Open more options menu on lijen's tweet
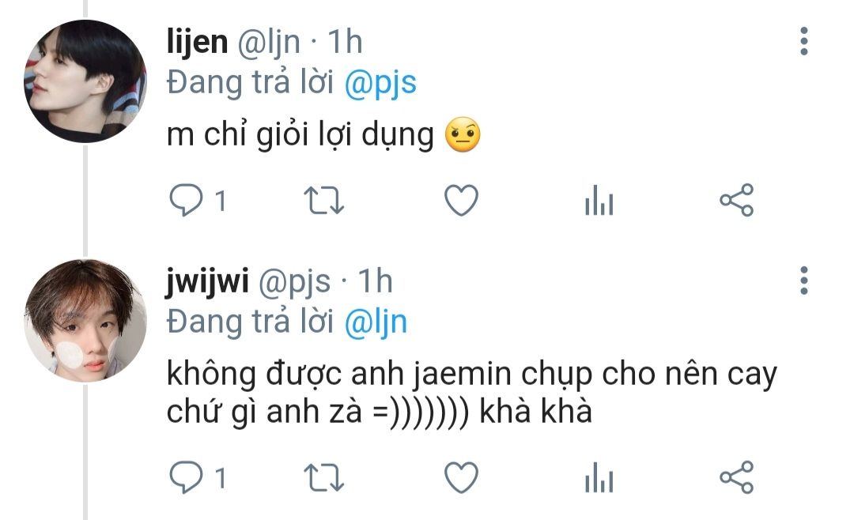Image resolution: width=854 pixels, height=520 pixels. click(804, 41)
